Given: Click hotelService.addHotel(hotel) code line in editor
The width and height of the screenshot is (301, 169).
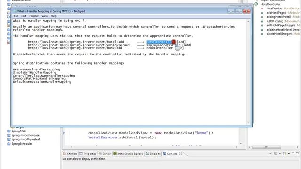Looking at the screenshot, I should 122,138.
